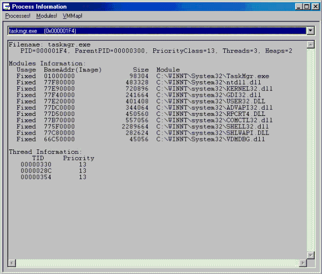The width and height of the screenshot is (322, 274).
Task: Click the 'Threads=3' text
Action: (x=240, y=51)
